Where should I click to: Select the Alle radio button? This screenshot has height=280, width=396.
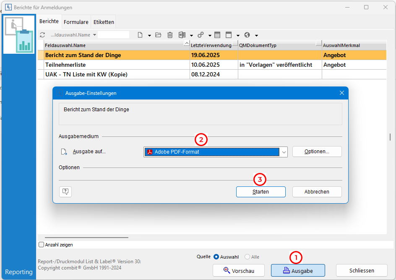click(x=247, y=257)
